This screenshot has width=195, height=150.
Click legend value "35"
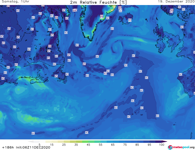[x=76, y=145]
